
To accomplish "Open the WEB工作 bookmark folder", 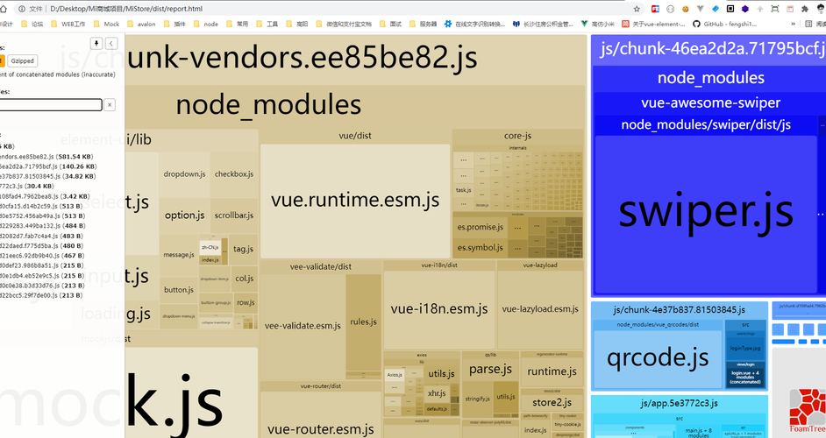I will (x=68, y=24).
